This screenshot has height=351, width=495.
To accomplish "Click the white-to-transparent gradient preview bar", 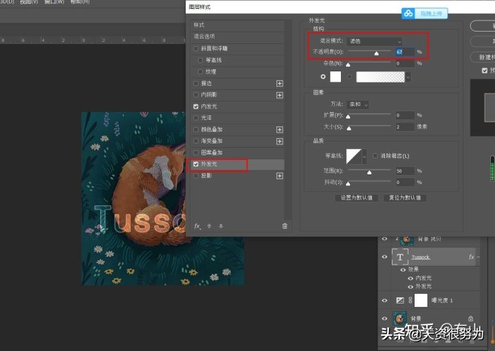I will click(380, 77).
